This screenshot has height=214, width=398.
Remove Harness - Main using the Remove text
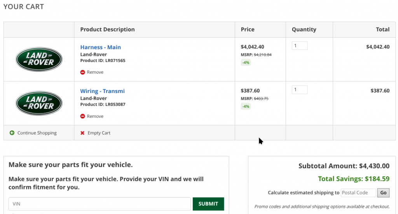click(95, 72)
